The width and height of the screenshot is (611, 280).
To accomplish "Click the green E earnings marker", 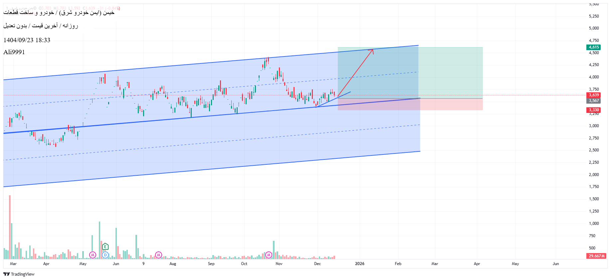I will click(x=105, y=246).
